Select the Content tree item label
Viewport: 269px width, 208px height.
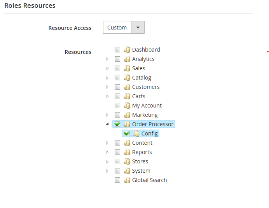click(x=142, y=143)
